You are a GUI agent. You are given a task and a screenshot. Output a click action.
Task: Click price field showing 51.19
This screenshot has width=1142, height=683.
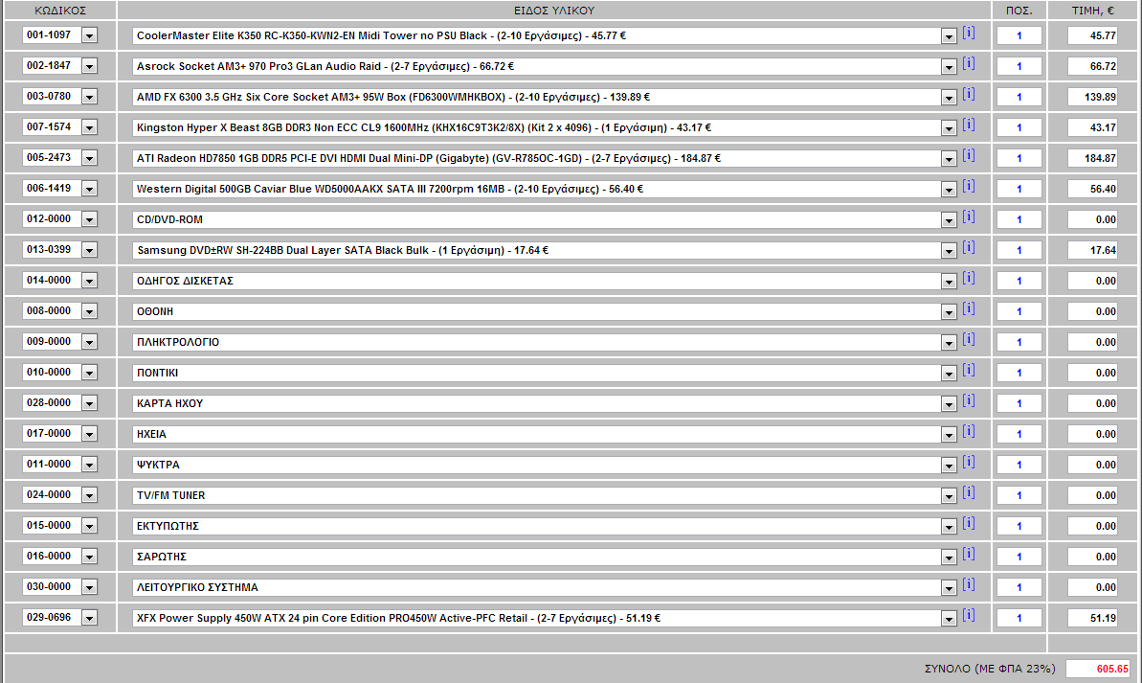(1092, 618)
